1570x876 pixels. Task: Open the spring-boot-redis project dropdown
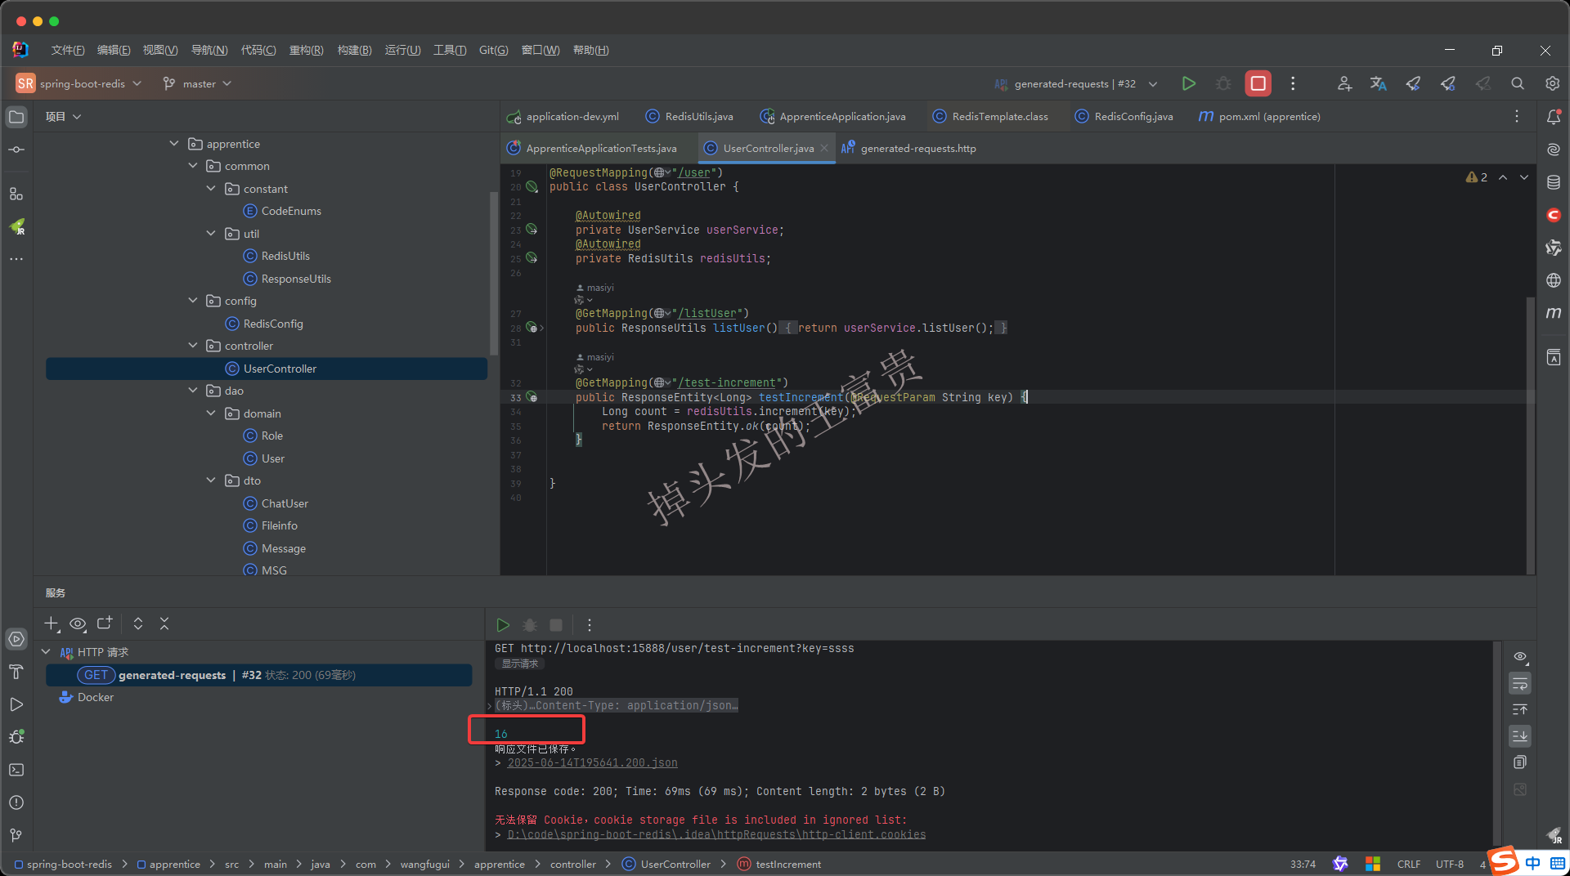[x=79, y=83]
